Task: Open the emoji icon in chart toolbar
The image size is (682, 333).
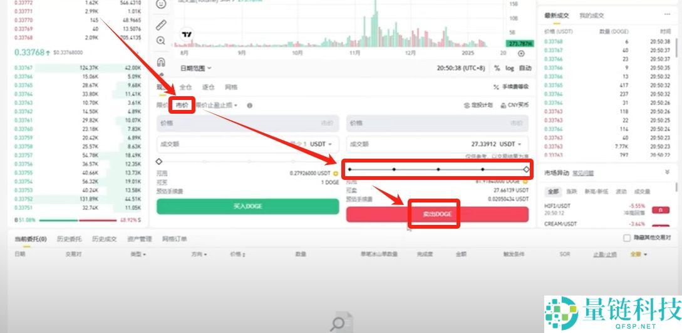Action: (x=161, y=4)
